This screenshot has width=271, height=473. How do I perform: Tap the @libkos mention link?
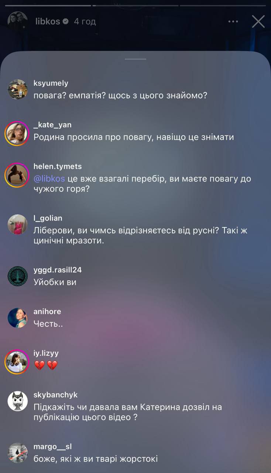tap(49, 179)
